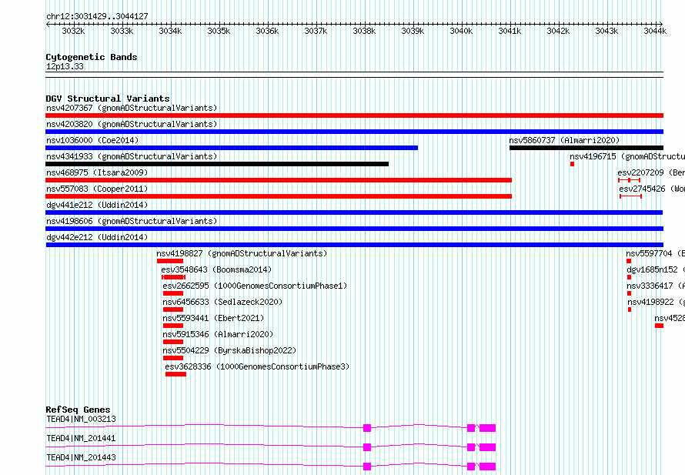Viewport: 685px width, 475px height.
Task: Click the blue nsv4203820 variant bar
Action: click(x=354, y=132)
